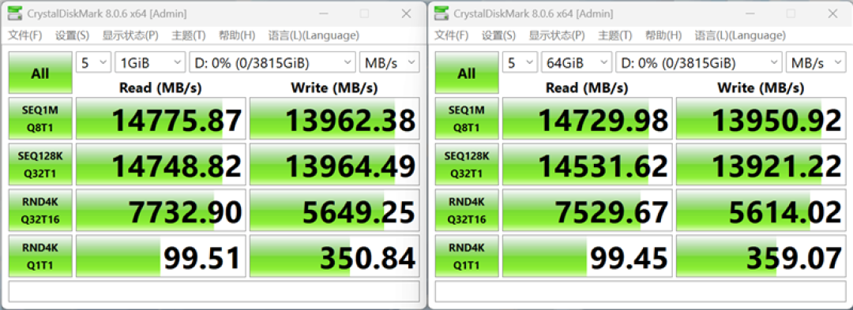
Task: Click write result 359.07 in right window
Action: point(761,256)
